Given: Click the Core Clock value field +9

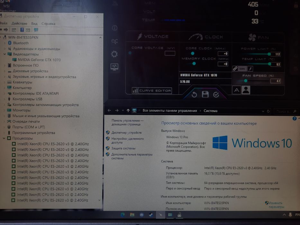Looking at the screenshot, I should click(223, 54).
